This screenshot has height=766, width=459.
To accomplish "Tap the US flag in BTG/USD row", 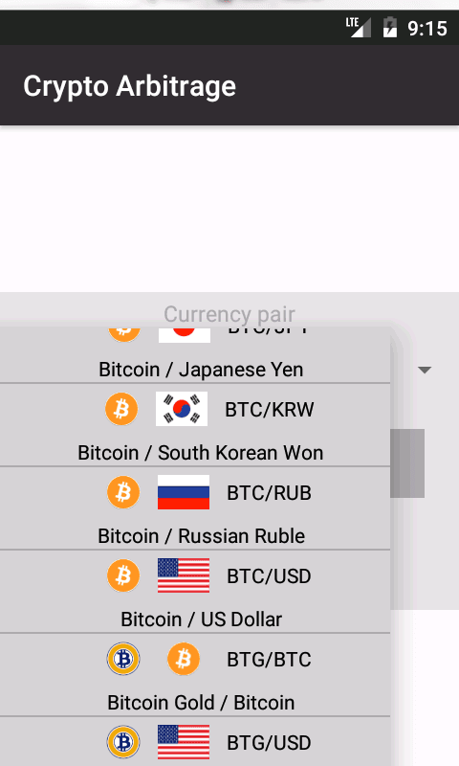I will point(184,743).
